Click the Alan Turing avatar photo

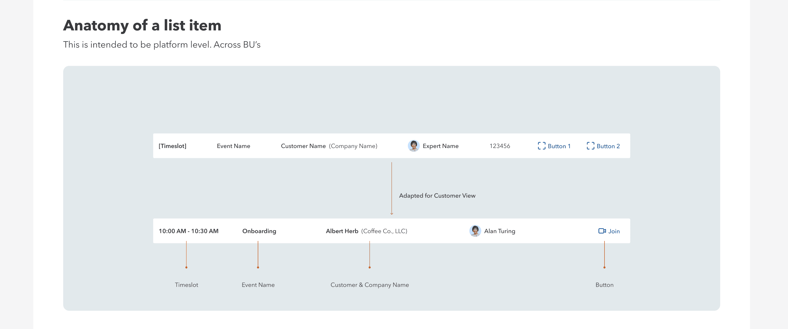(x=475, y=231)
